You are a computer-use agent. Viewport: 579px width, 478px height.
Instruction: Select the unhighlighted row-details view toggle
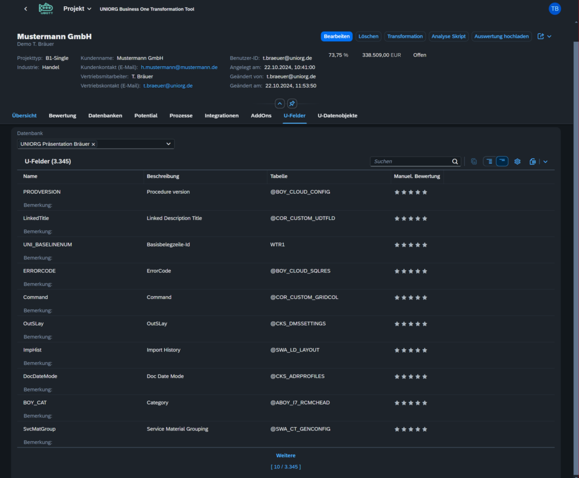click(489, 162)
